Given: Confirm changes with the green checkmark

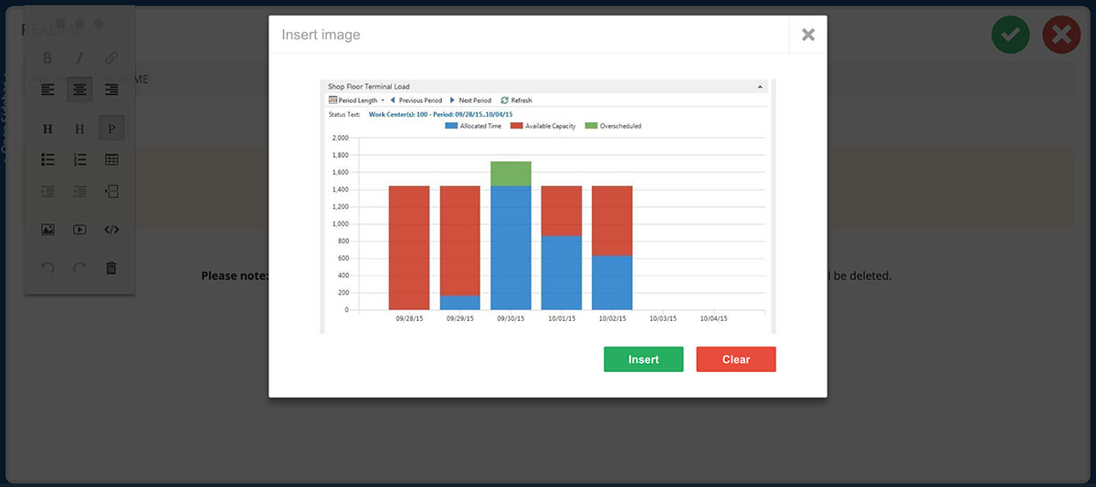Looking at the screenshot, I should pyautogui.click(x=1010, y=36).
